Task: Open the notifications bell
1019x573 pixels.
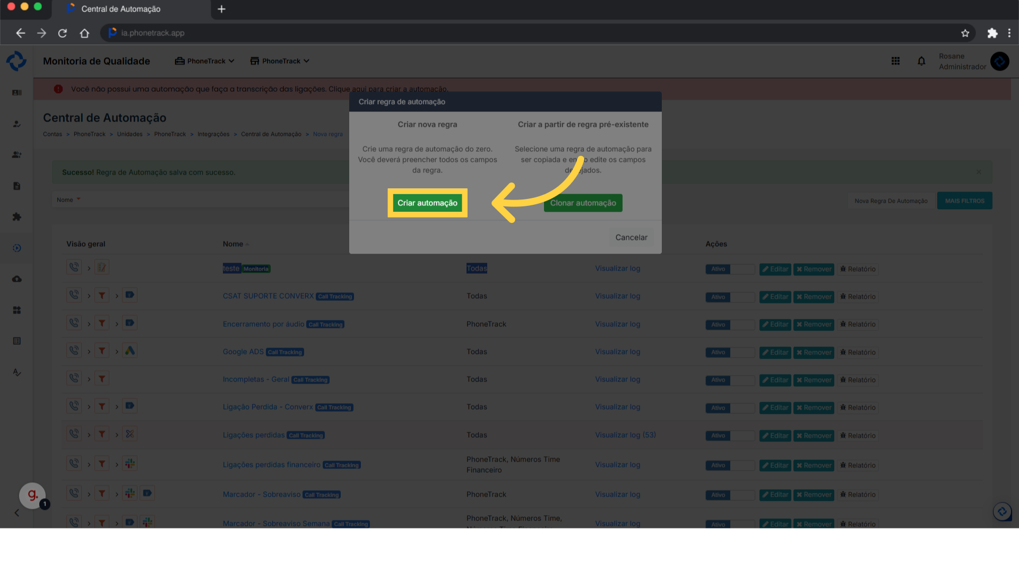Action: click(921, 61)
